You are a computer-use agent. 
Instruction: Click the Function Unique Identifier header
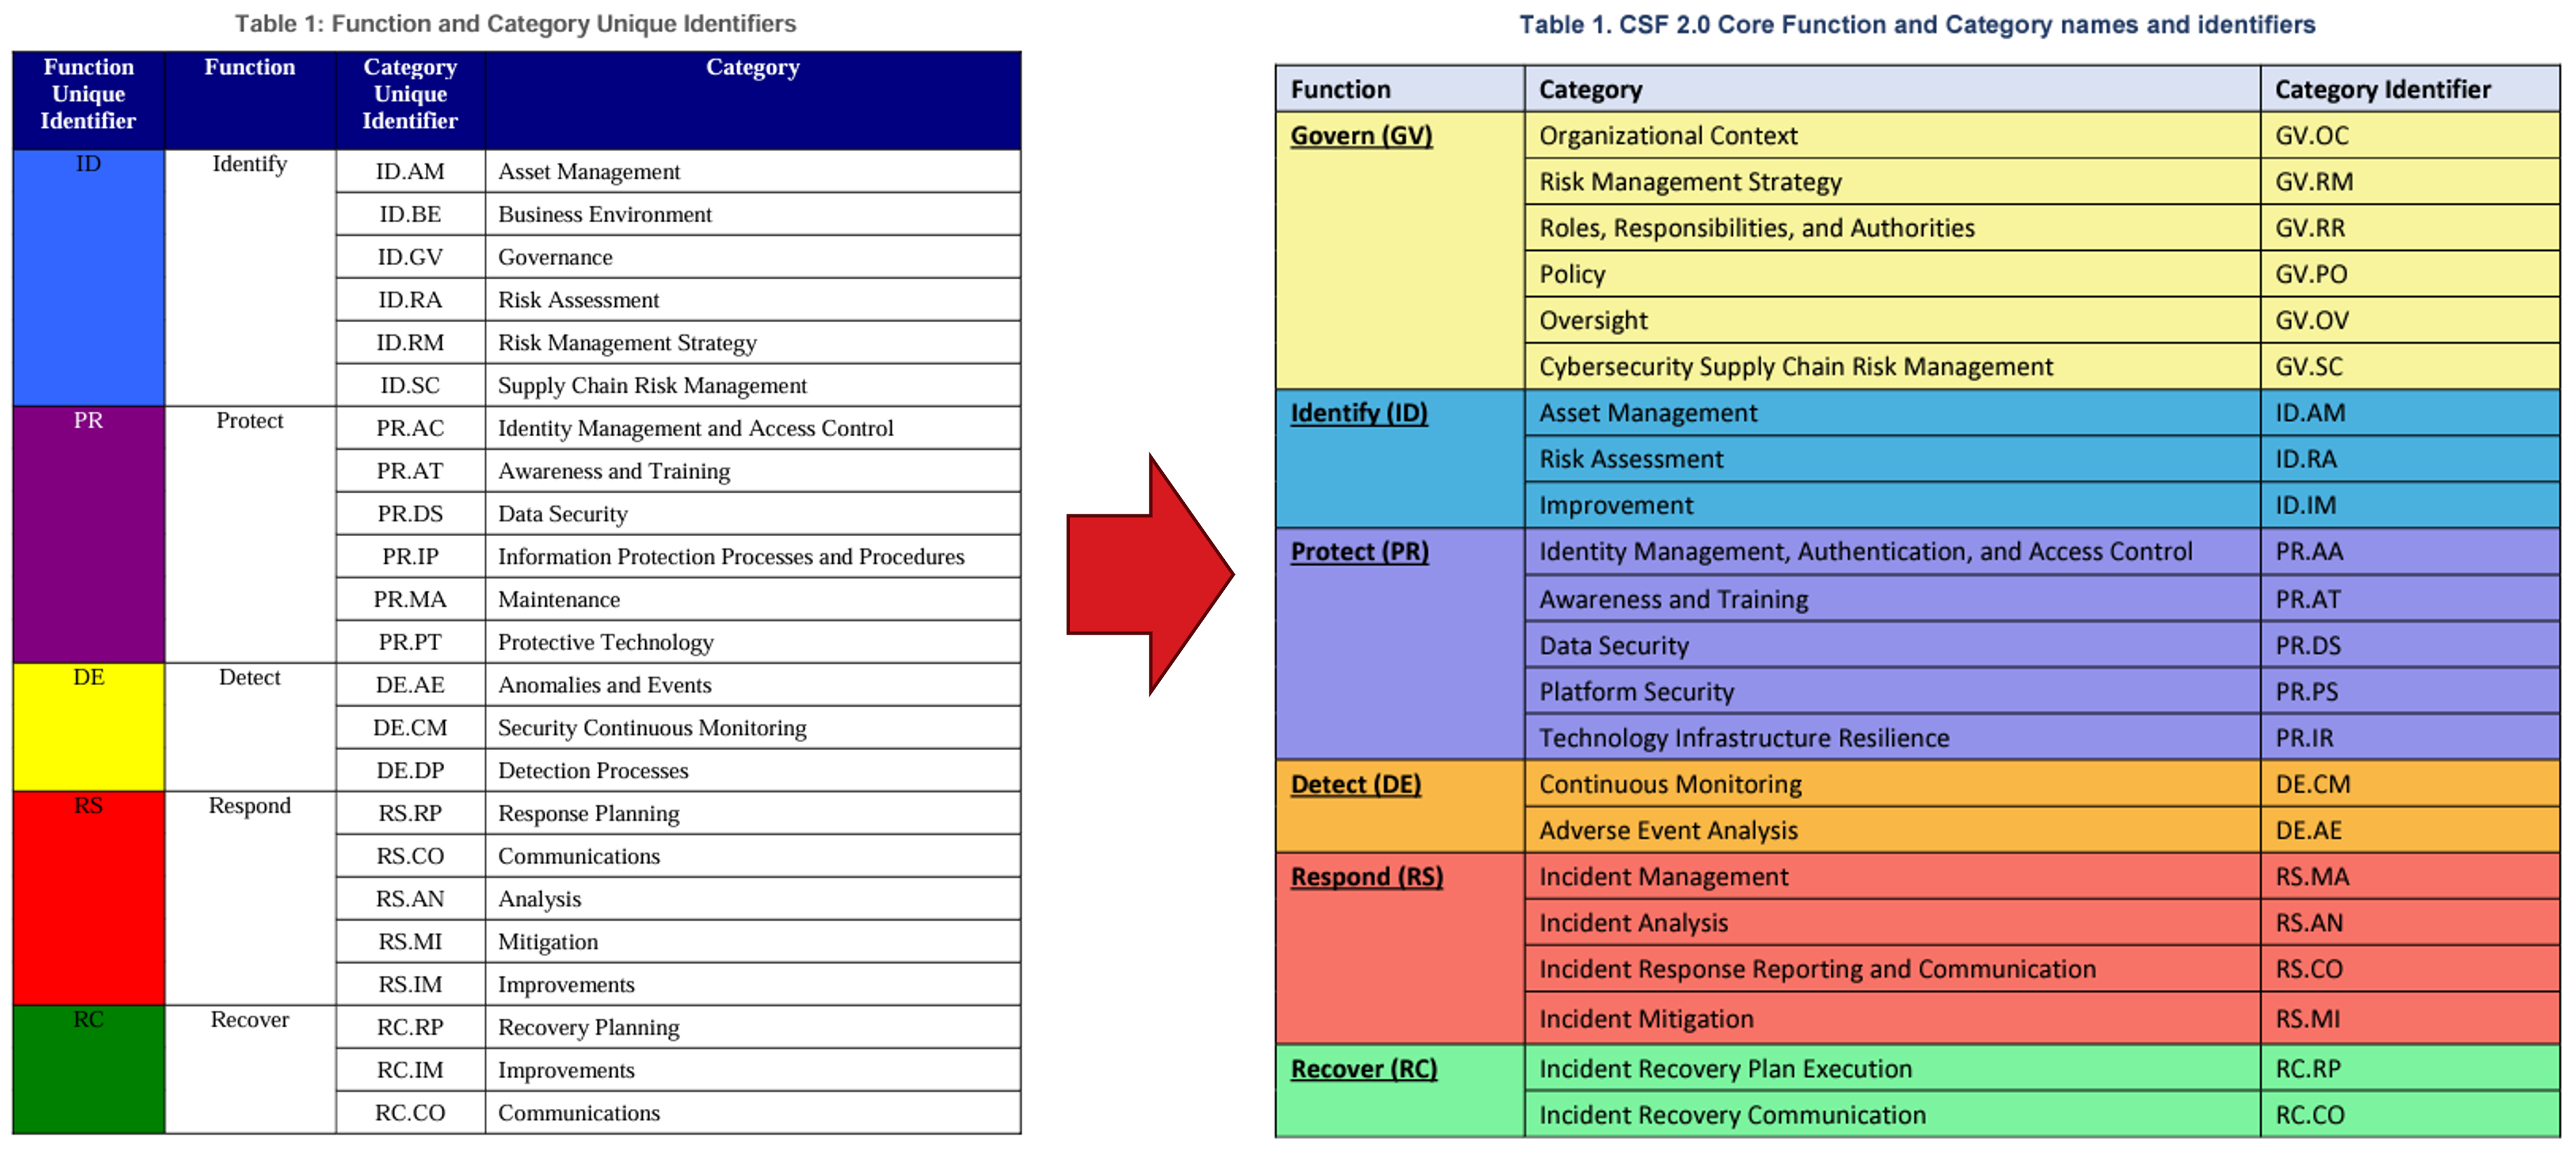click(88, 94)
